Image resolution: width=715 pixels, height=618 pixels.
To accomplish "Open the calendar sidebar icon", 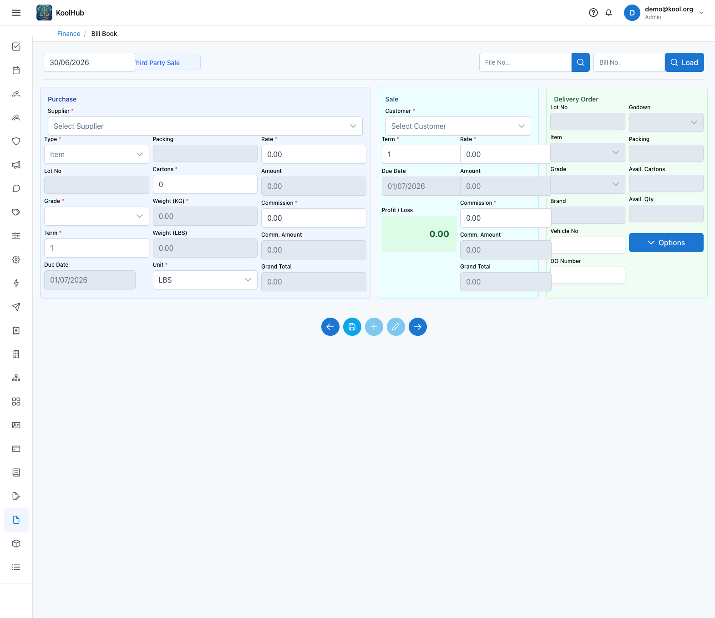I will [16, 70].
